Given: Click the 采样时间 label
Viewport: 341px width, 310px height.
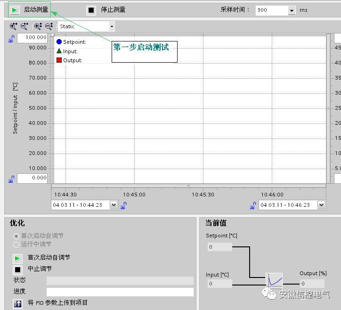Looking at the screenshot, I should (235, 9).
